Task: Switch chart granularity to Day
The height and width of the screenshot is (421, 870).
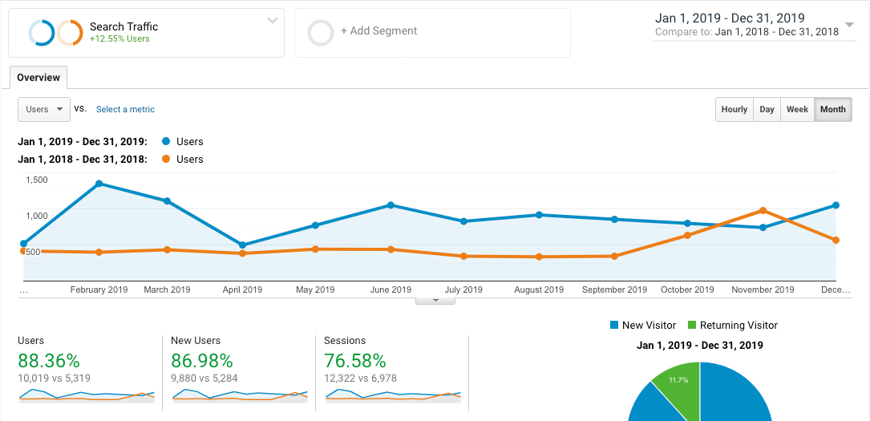Action: [x=767, y=109]
